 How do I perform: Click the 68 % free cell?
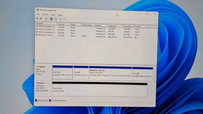point(136,37)
